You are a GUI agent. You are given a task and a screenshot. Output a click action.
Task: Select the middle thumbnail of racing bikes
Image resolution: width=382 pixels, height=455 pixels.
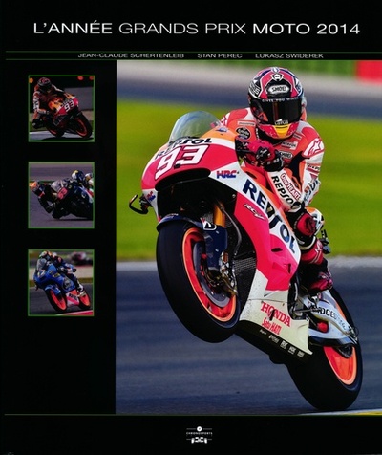(61, 195)
